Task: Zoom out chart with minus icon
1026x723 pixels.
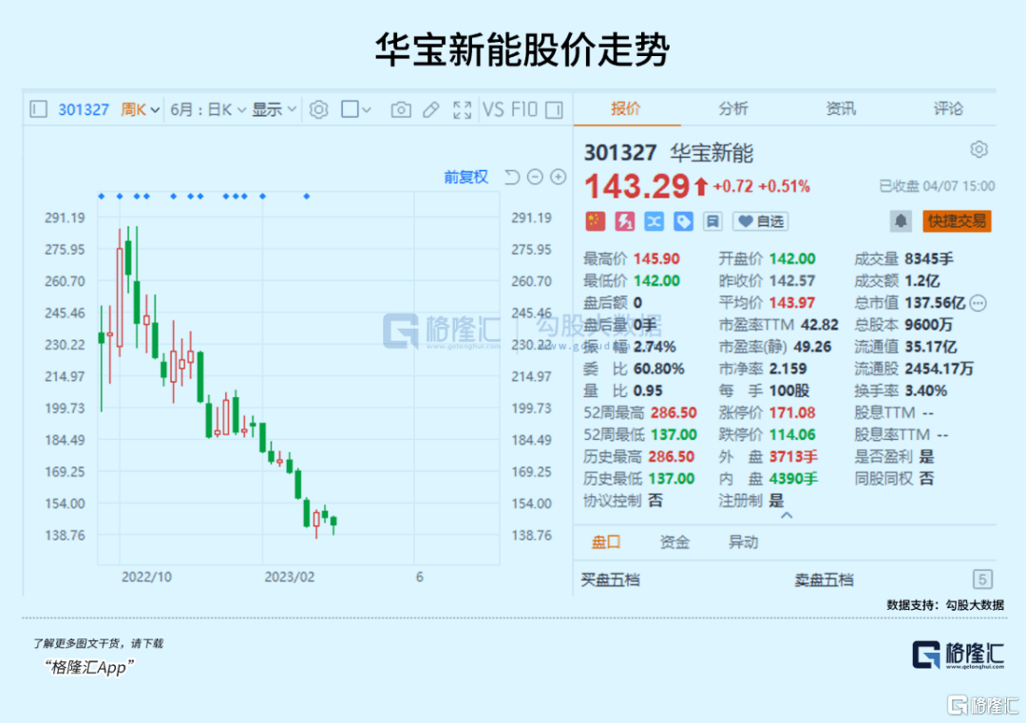Action: 535,177
